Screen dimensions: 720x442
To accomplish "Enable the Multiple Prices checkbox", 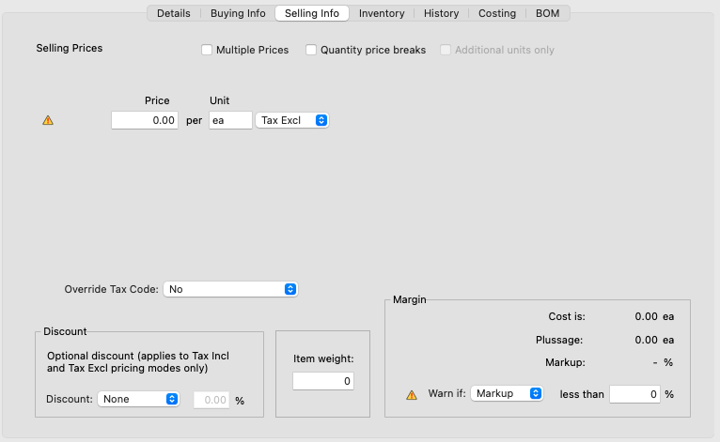I will [207, 50].
